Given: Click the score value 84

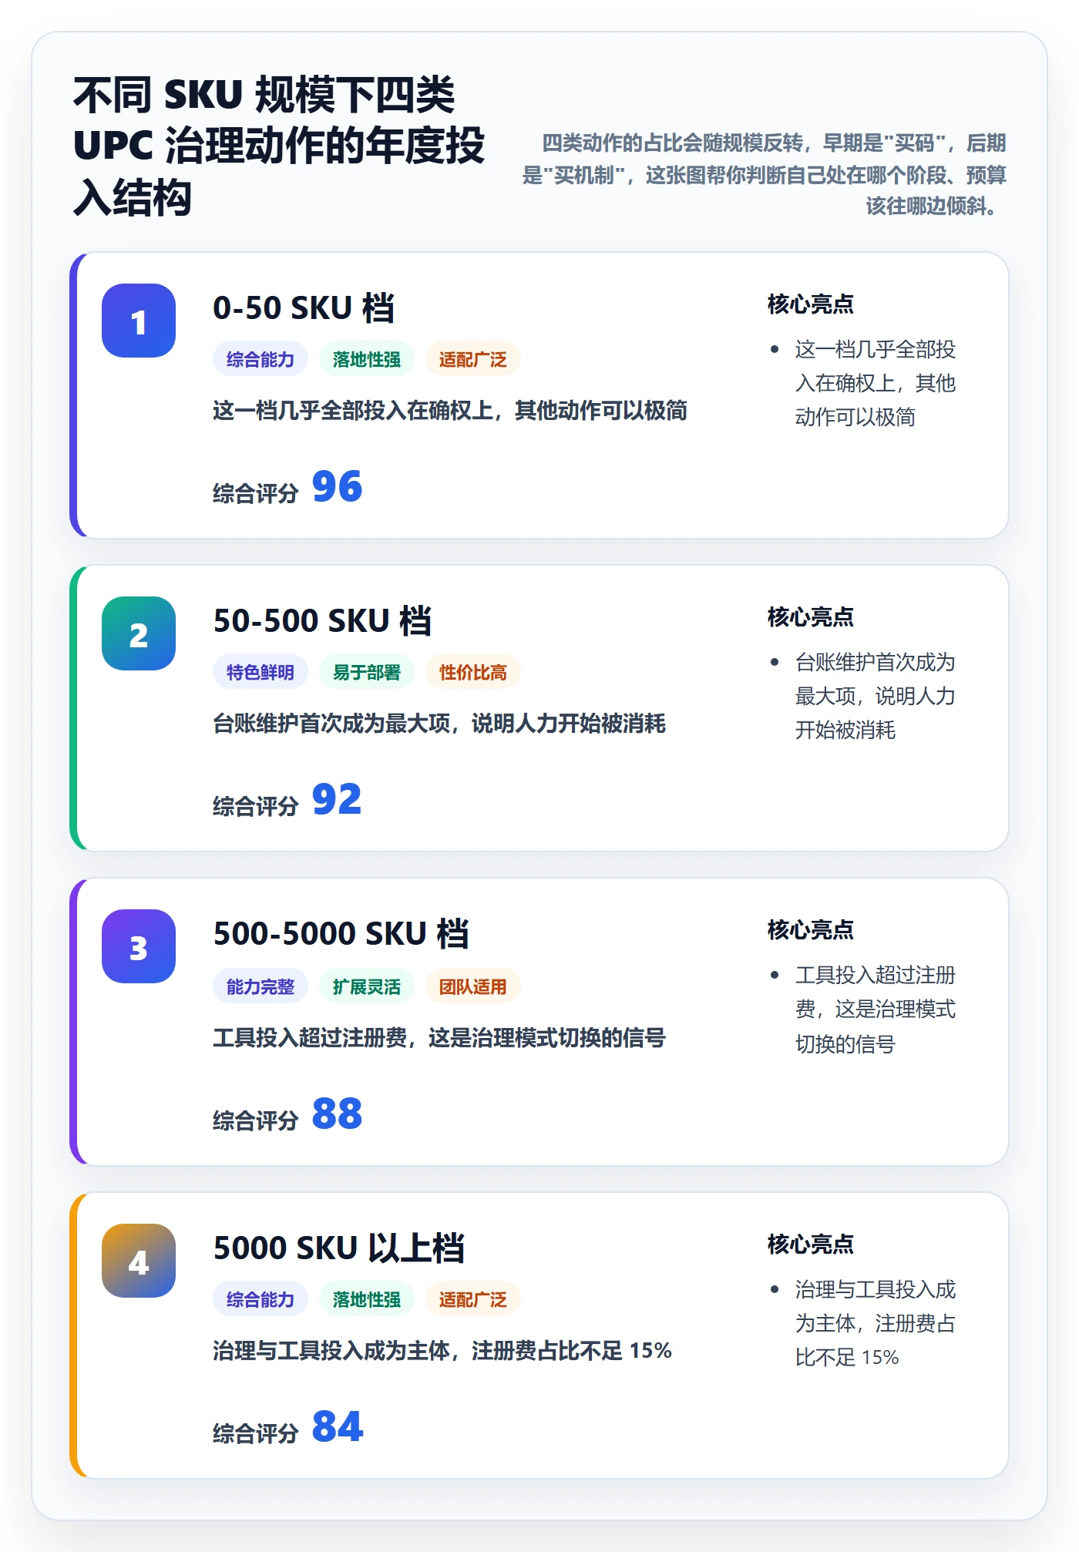Looking at the screenshot, I should point(337,1427).
